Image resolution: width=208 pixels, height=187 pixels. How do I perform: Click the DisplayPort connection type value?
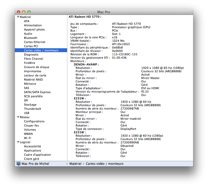128,129
